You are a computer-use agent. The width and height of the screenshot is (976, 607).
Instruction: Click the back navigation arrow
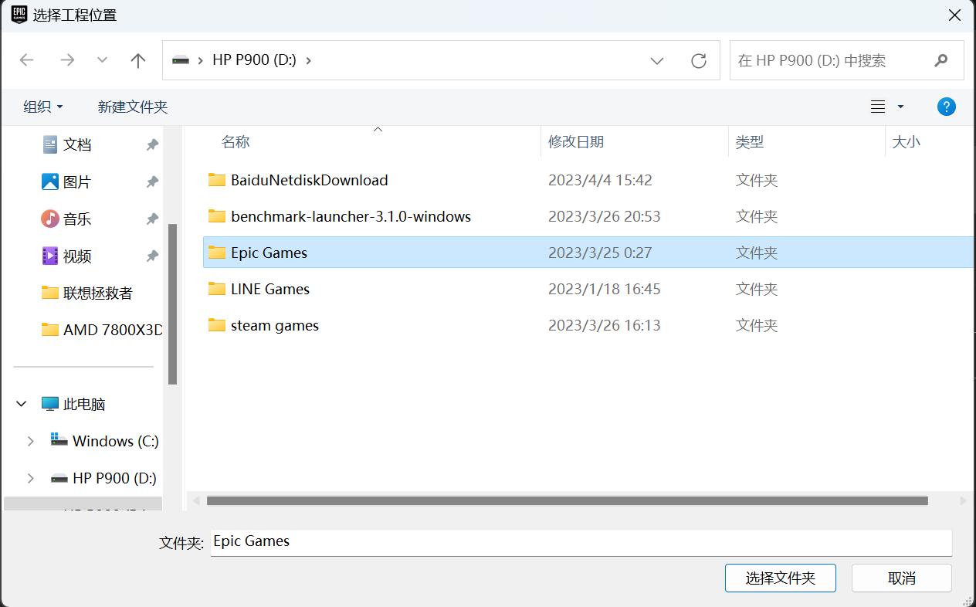pos(27,60)
